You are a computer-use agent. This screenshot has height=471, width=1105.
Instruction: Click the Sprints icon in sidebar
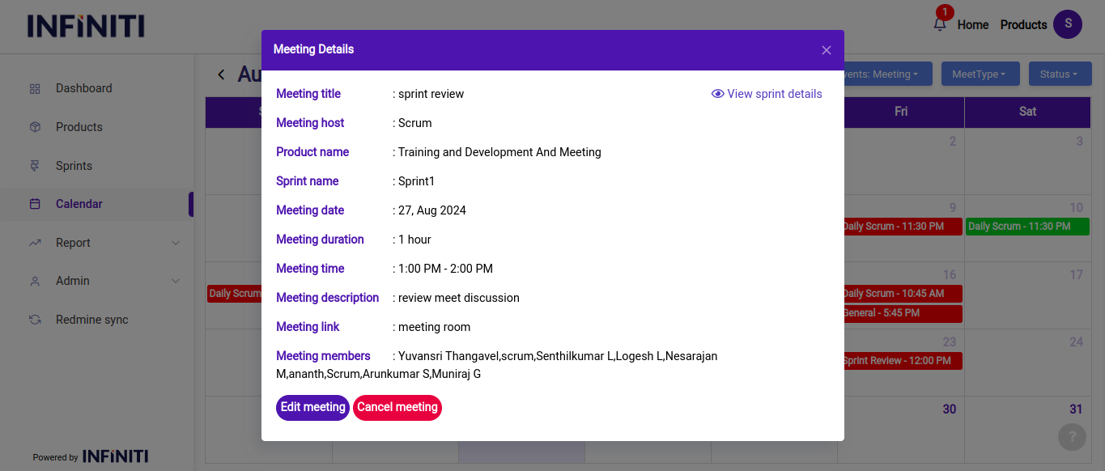coord(35,166)
